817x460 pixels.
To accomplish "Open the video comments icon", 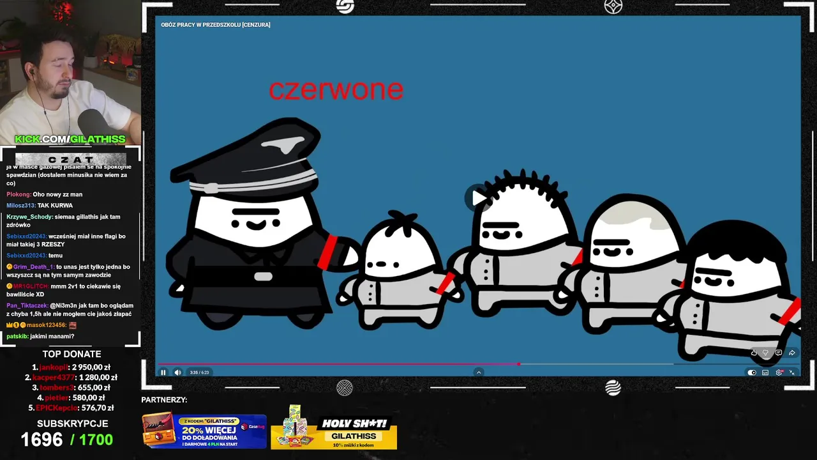I will (x=779, y=353).
